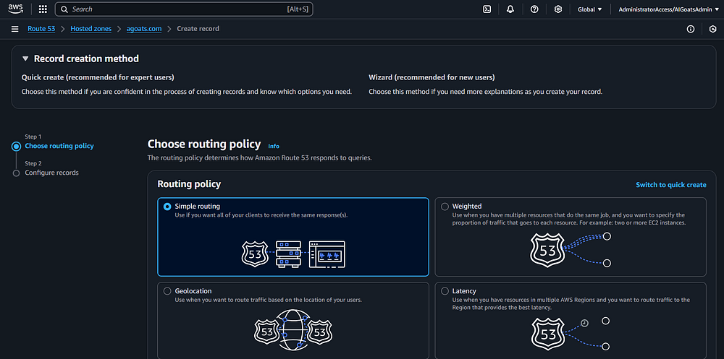Open the Global region dropdown
724x359 pixels.
589,9
